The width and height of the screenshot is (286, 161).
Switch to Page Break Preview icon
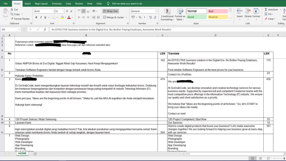tap(268, 158)
